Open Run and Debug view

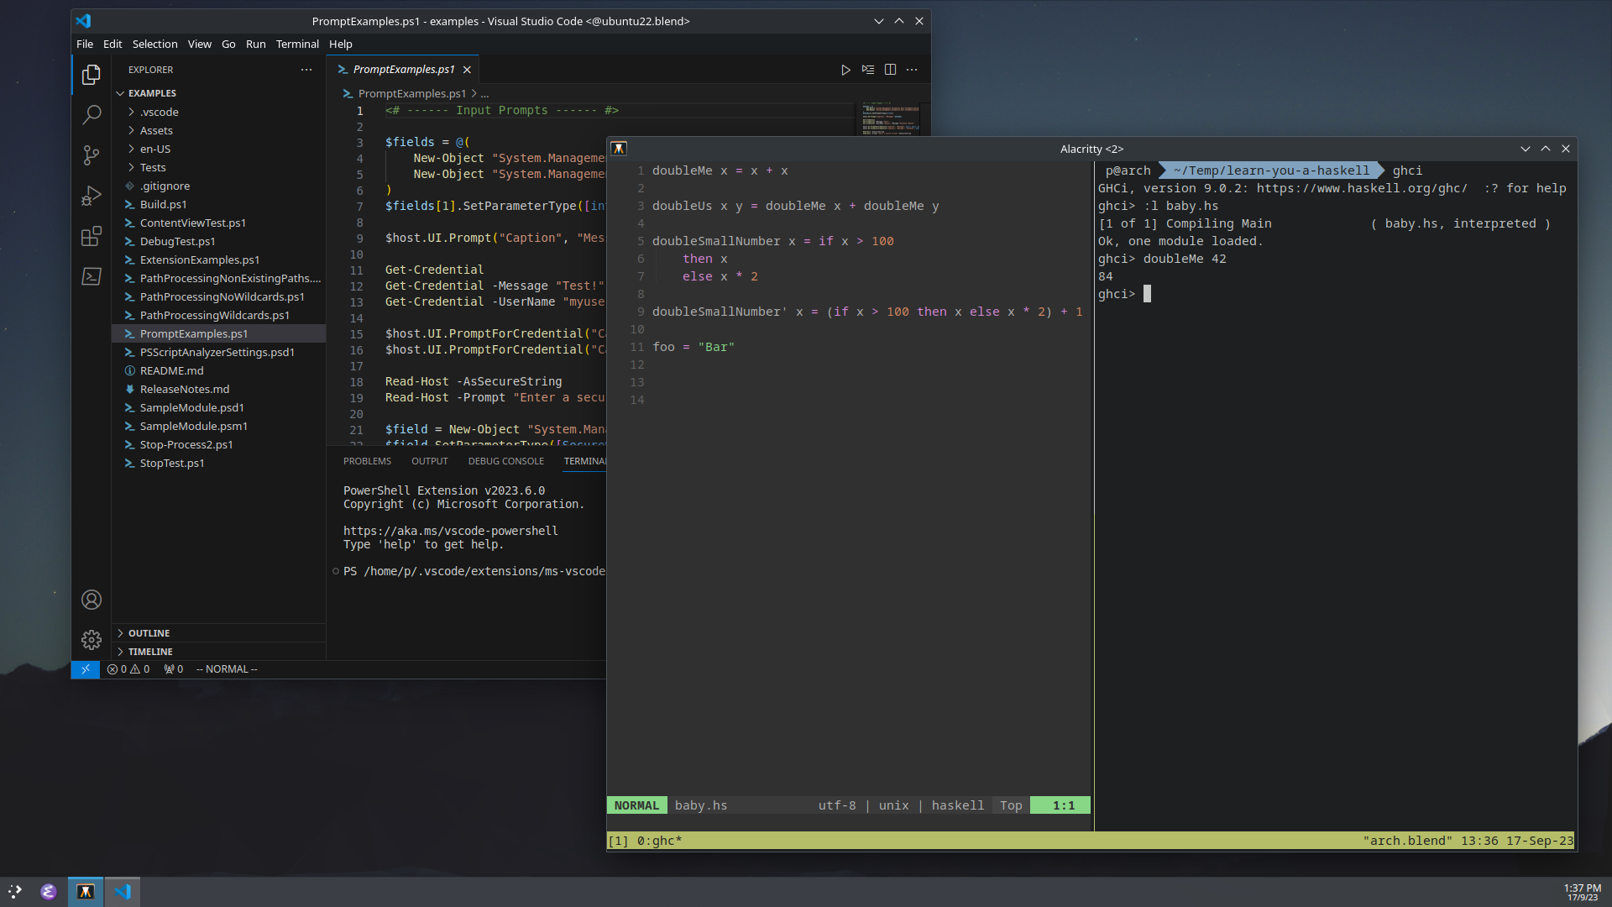coord(92,196)
